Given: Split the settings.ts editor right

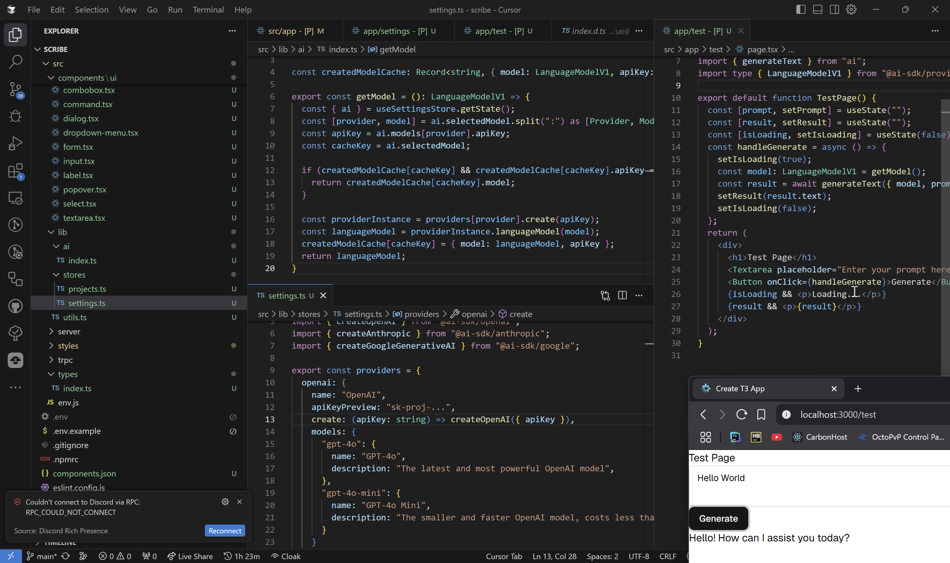Looking at the screenshot, I should (x=622, y=295).
